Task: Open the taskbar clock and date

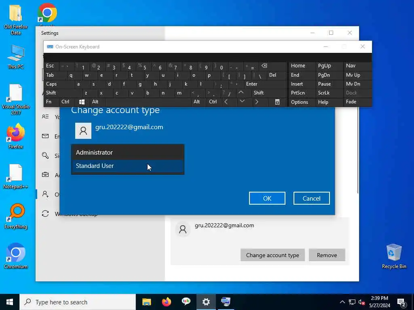Action: pos(379,302)
